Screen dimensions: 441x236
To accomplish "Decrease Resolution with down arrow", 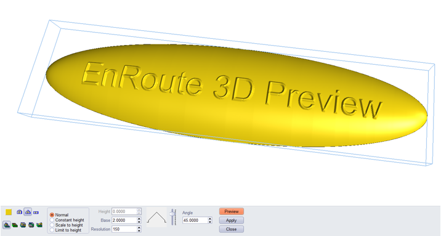I will 139,231.
